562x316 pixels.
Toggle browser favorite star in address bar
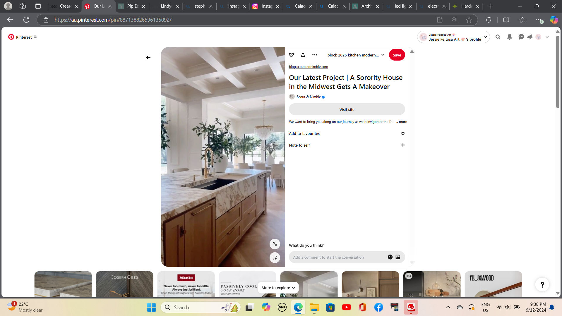click(x=469, y=20)
